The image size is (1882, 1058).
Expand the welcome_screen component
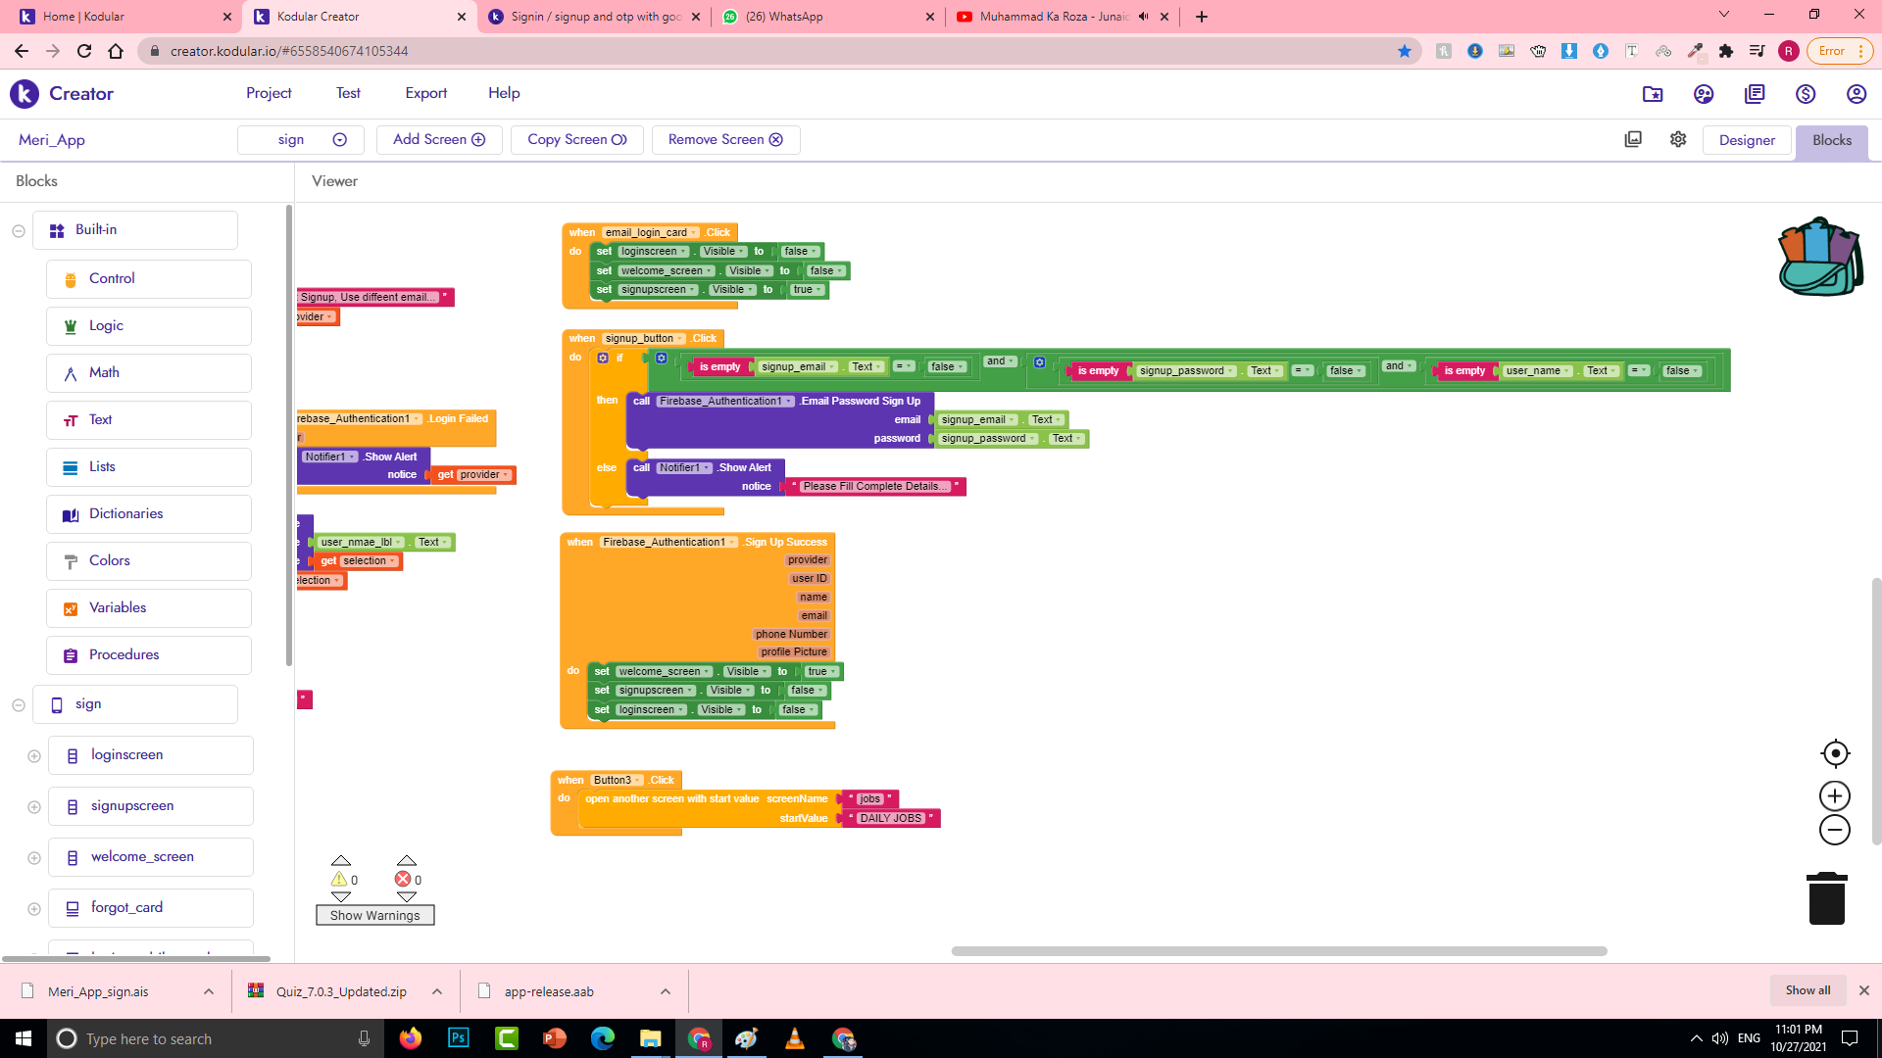[34, 858]
